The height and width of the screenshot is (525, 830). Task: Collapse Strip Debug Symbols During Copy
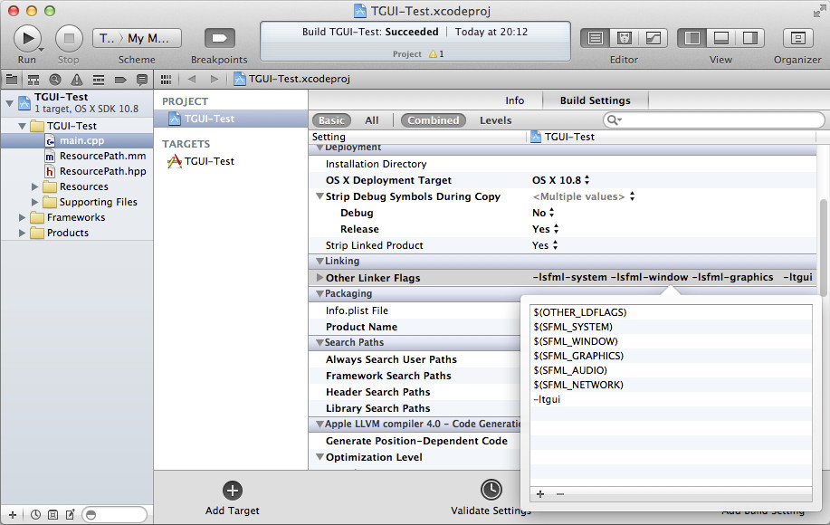(320, 196)
